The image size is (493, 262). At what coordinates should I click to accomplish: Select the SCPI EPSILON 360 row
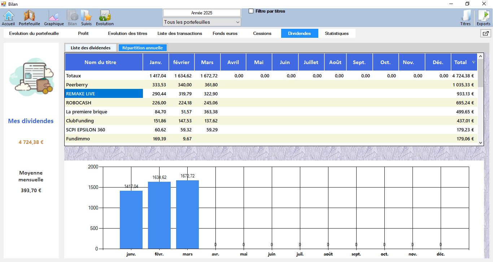(271, 130)
